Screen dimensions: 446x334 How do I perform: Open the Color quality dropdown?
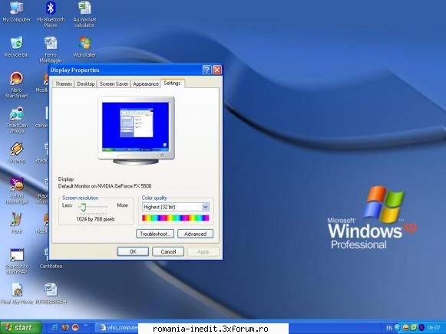click(x=176, y=207)
